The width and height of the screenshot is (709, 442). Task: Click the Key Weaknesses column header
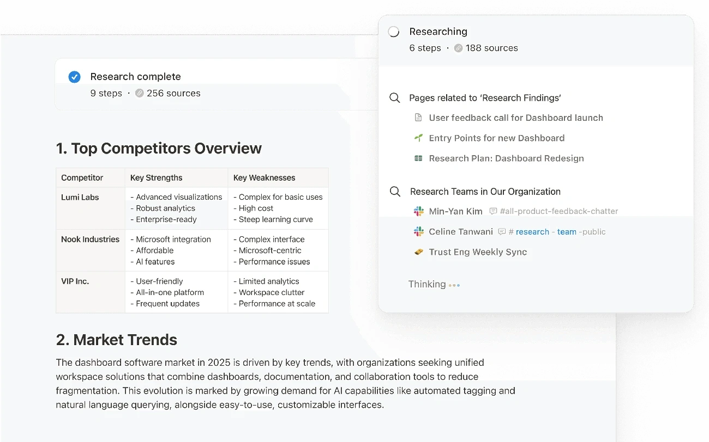coord(264,177)
